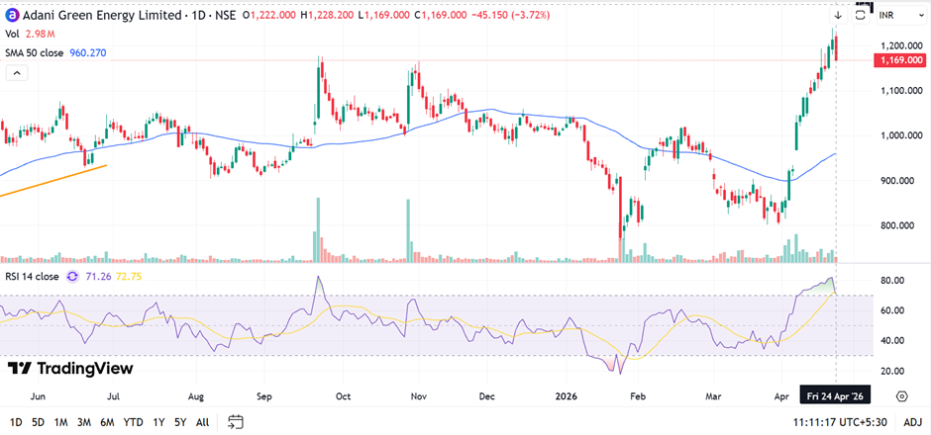931x435 pixels.
Task: Select the 6M time range
Action: pos(107,422)
